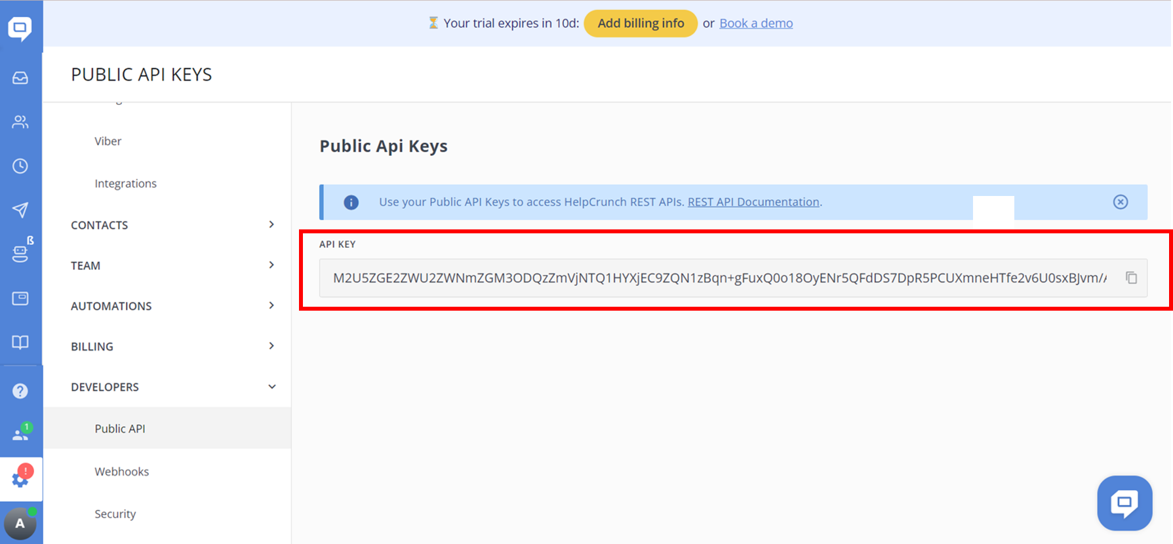The width and height of the screenshot is (1173, 544).
Task: Open the knowledge base book icon
Action: pos(20,342)
